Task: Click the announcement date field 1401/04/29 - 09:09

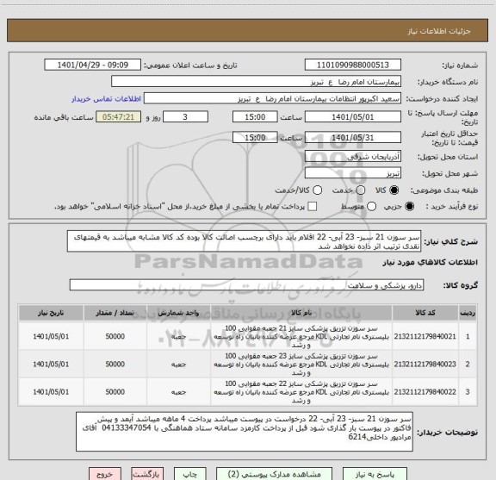Action: tap(93, 65)
